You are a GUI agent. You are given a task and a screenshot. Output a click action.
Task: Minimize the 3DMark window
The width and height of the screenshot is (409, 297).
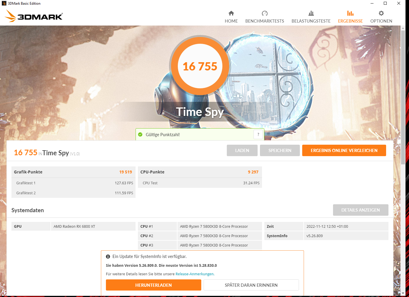(372, 4)
